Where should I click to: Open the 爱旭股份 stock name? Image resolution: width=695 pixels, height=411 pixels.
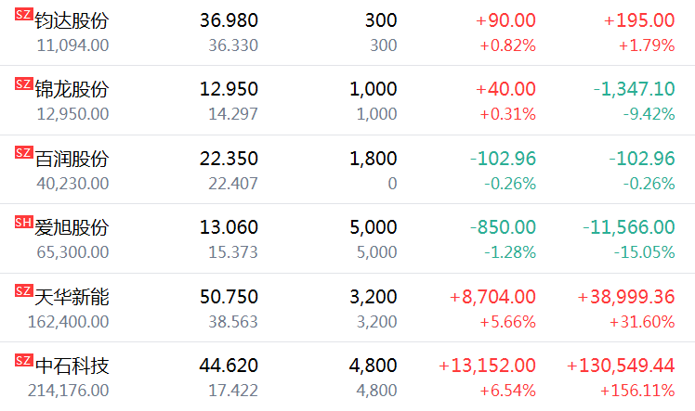(x=72, y=227)
